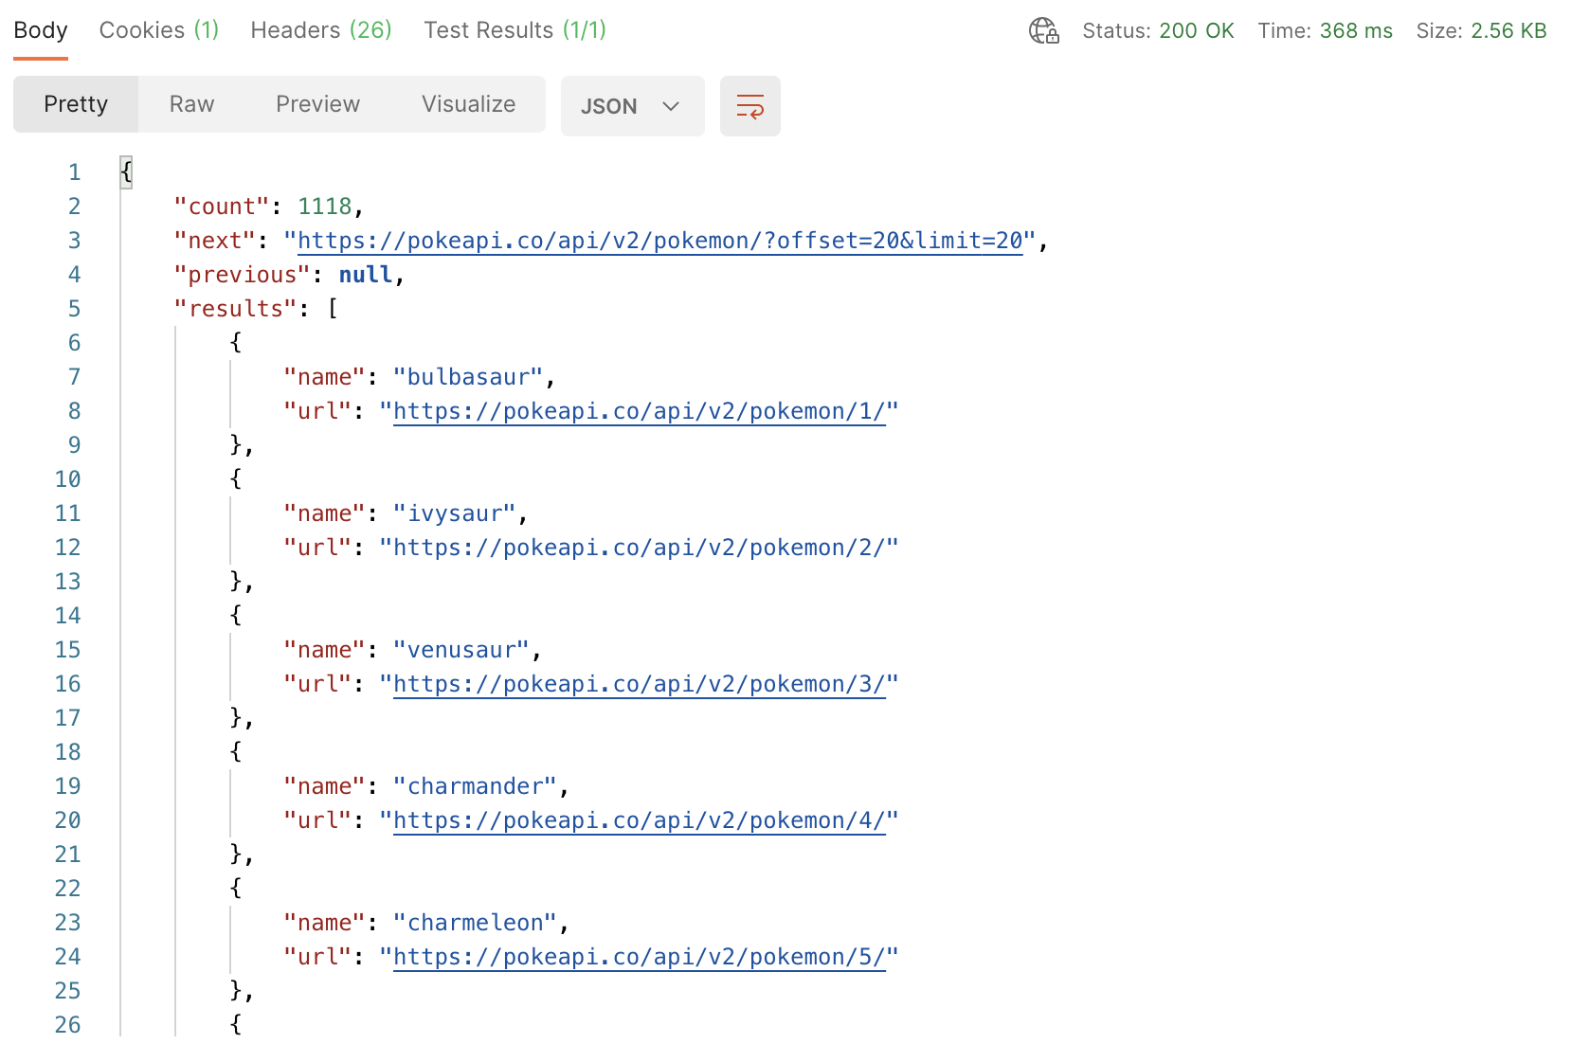Follow the ivysaur pokemon/2 URL
This screenshot has width=1571, height=1044.
[x=639, y=548]
